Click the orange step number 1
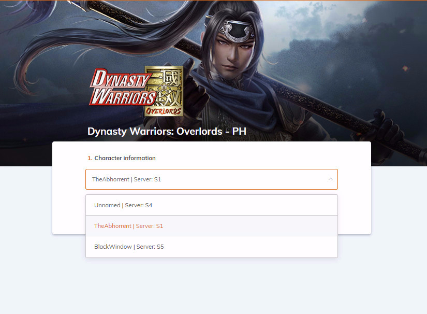The image size is (427, 314). pyautogui.click(x=90, y=158)
